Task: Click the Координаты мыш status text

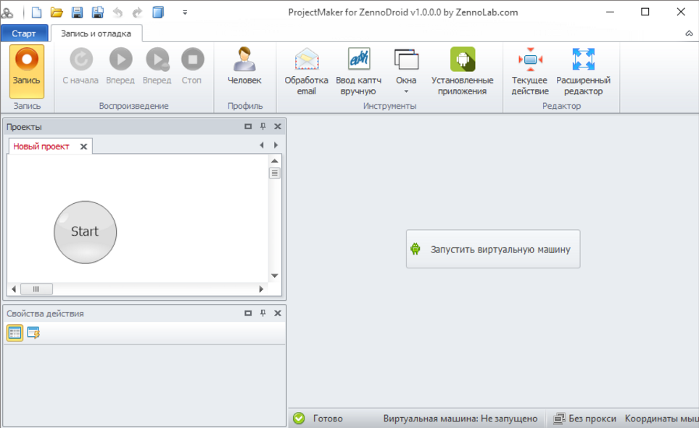Action: click(661, 419)
